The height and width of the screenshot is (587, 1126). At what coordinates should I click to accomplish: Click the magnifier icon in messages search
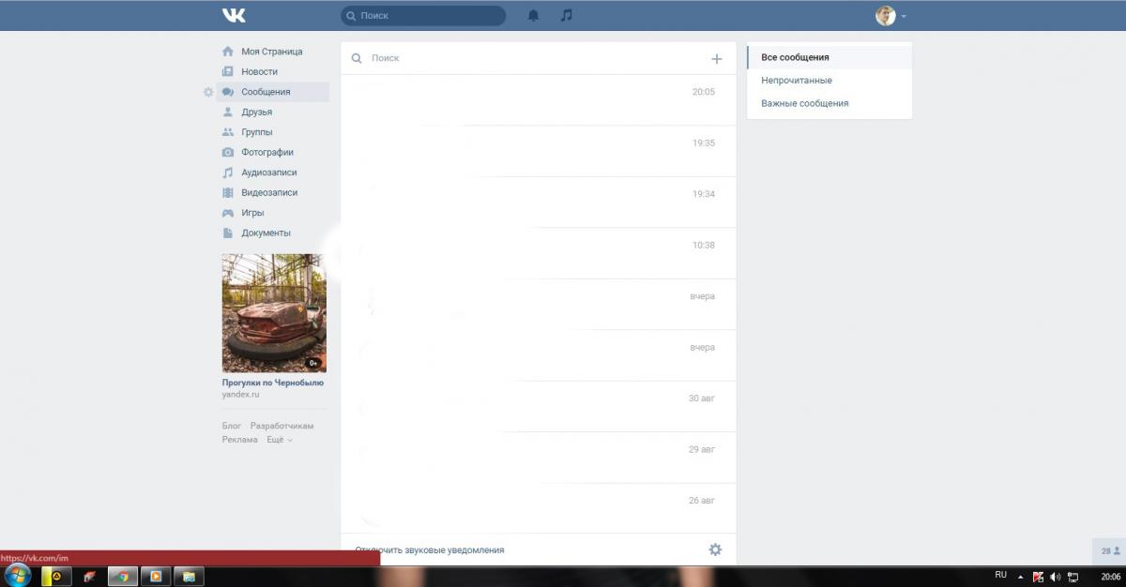coord(357,58)
